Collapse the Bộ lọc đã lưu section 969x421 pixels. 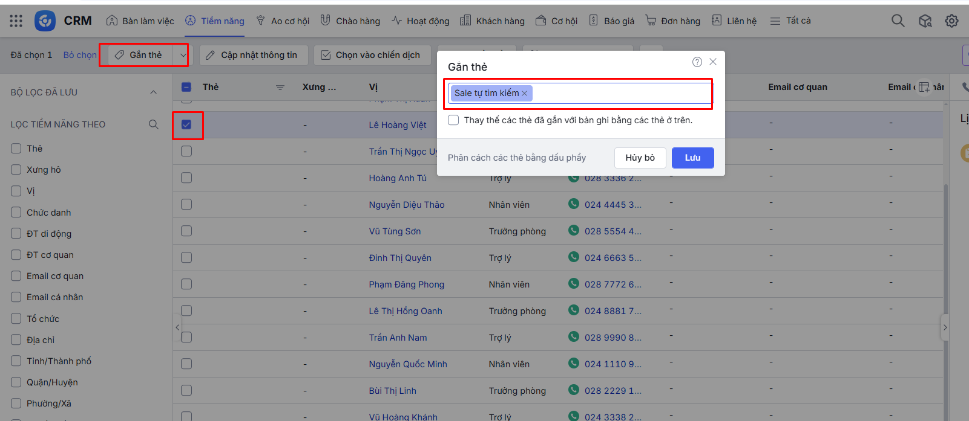153,92
